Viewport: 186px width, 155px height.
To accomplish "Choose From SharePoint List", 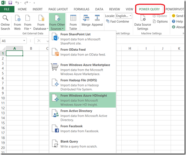I will [83, 39].
